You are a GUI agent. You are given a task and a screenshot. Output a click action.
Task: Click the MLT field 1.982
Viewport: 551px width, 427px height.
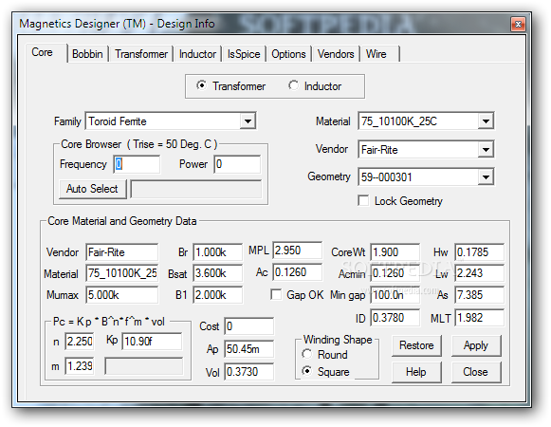pyautogui.click(x=479, y=318)
